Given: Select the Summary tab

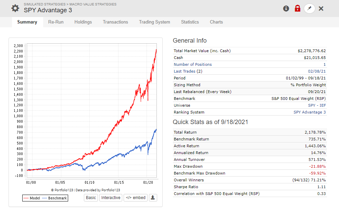Looking at the screenshot, I should [27, 22].
